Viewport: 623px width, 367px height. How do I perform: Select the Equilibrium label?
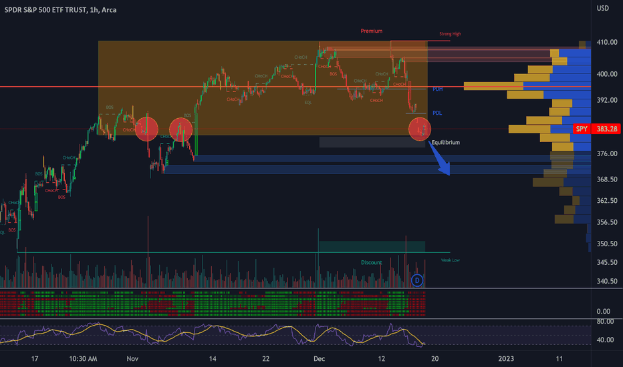(446, 142)
